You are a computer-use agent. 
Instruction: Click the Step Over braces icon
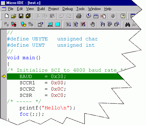(x=110, y=24)
